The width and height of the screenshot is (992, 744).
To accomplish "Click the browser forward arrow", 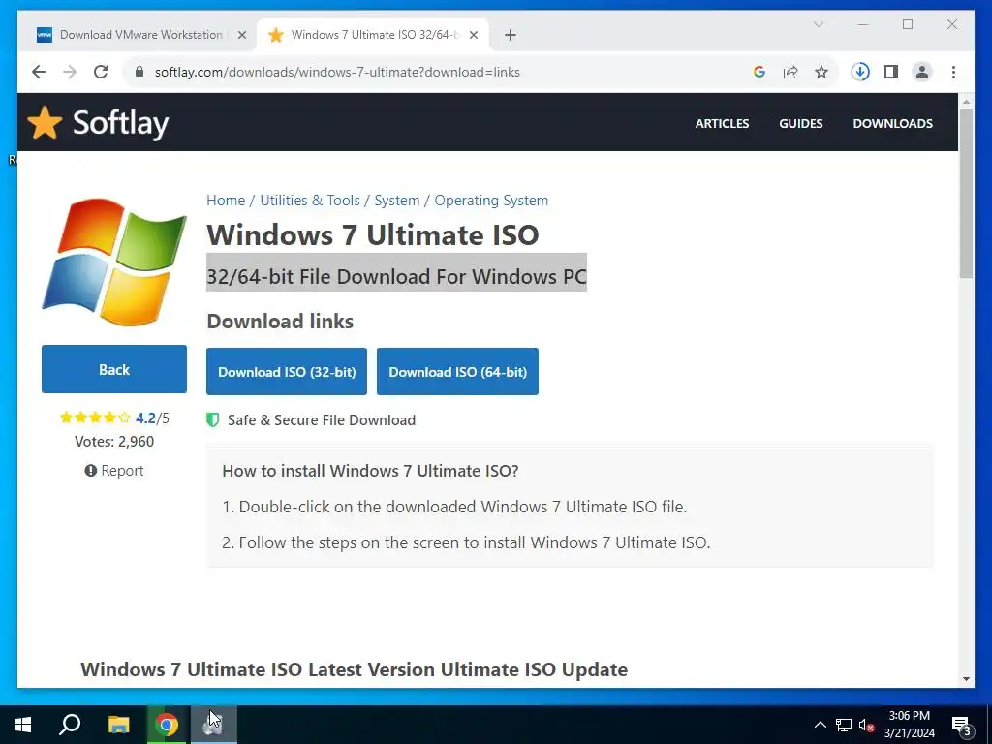I will pos(70,72).
